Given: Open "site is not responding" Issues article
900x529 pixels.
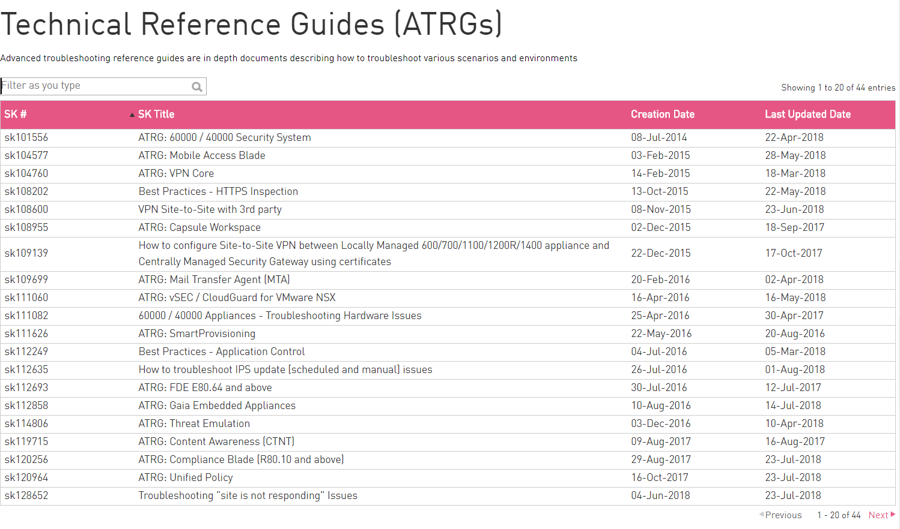Looking at the screenshot, I should (248, 495).
